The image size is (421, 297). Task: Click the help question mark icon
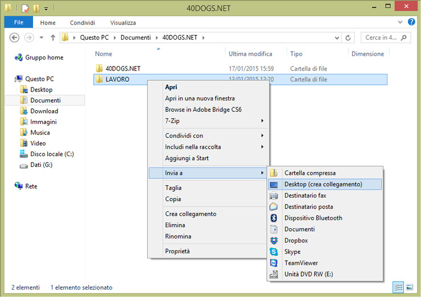coord(411,22)
